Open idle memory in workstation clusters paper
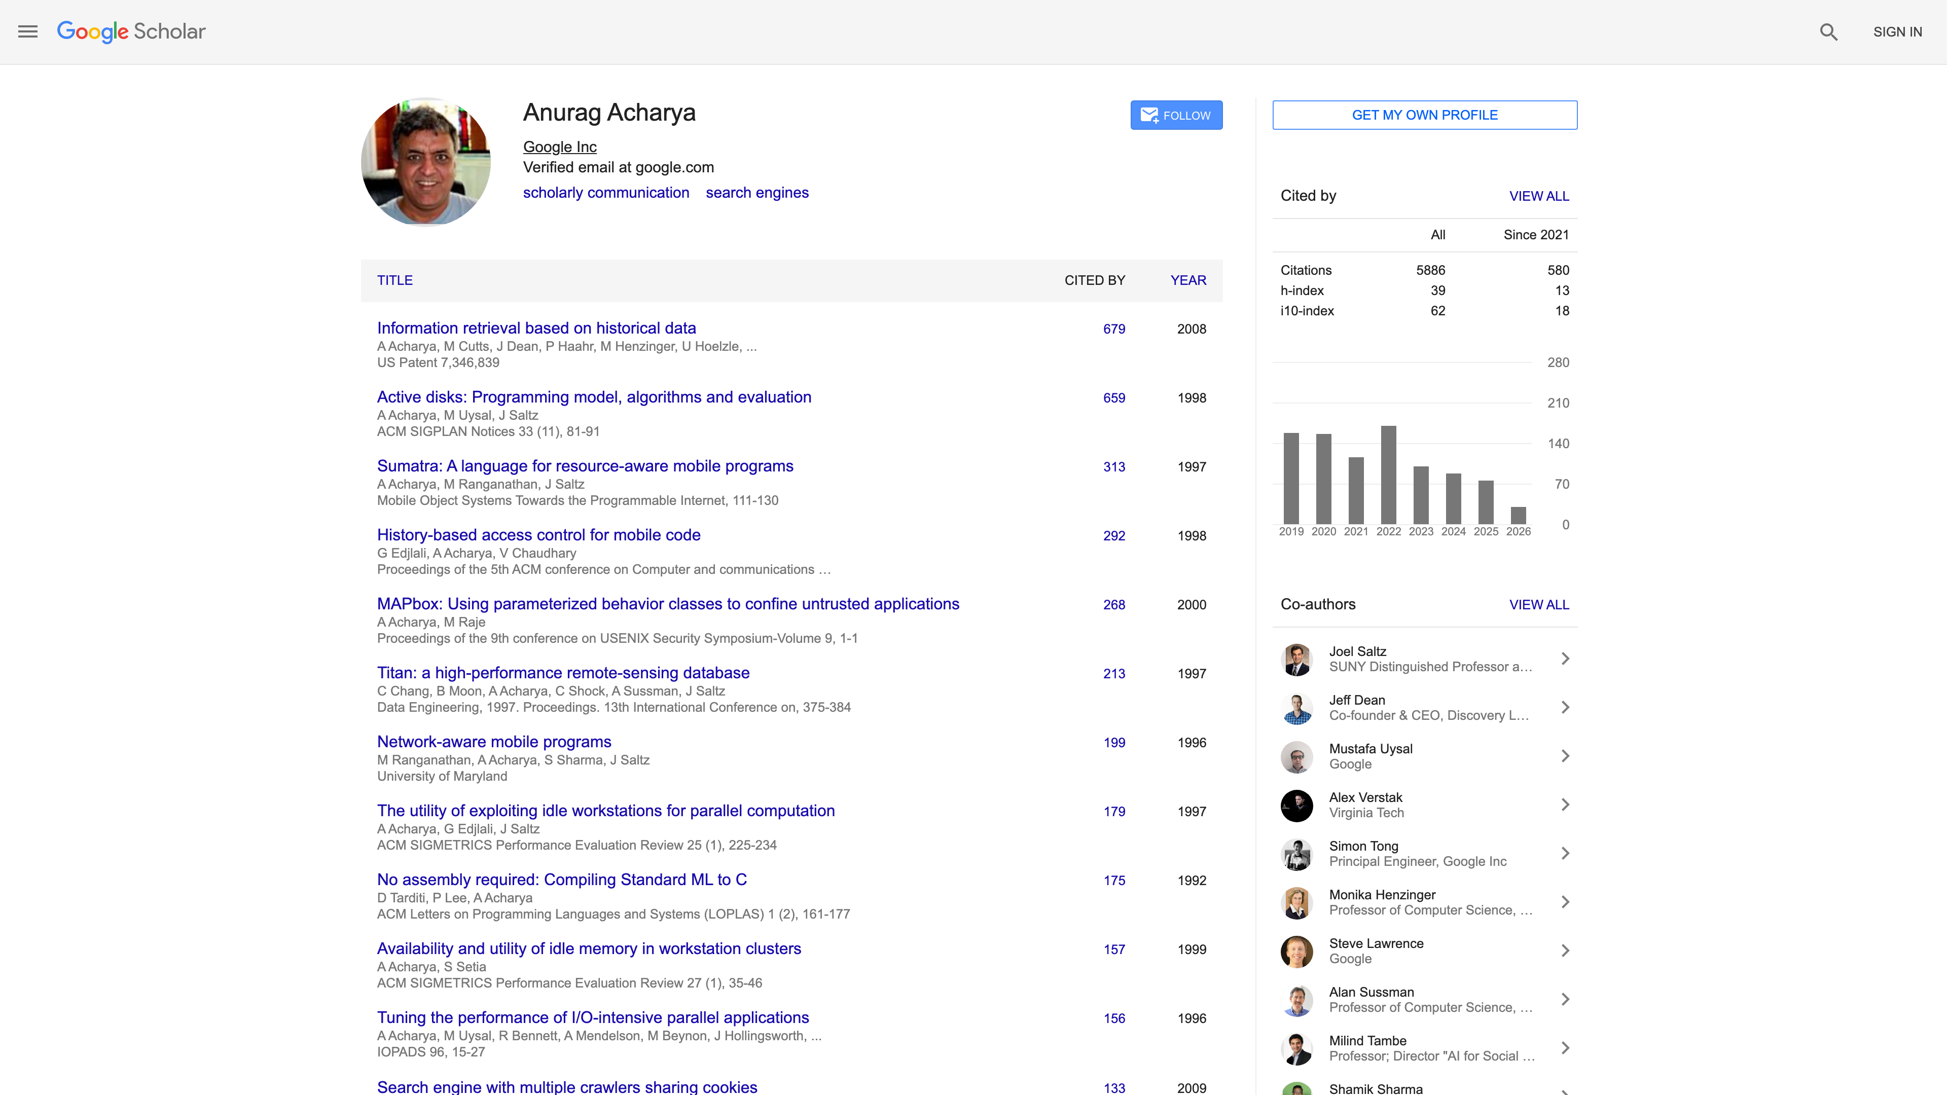Viewport: 1947px width, 1095px height. [x=589, y=948]
